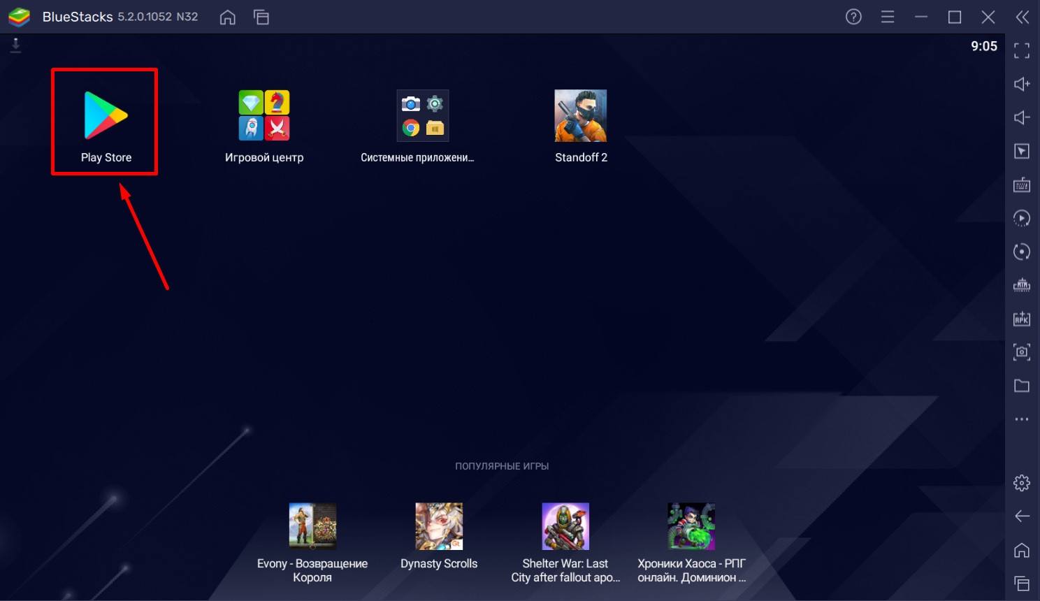Screen dimensions: 1040x601
Task: Toggle fullscreen mode in sidebar
Action: [1022, 50]
